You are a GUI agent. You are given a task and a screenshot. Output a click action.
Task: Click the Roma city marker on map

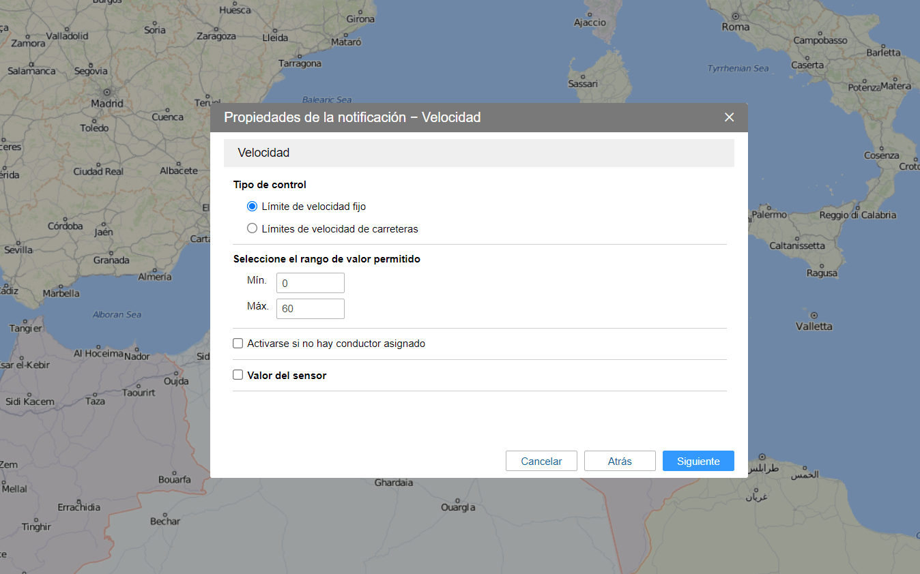pos(735,16)
